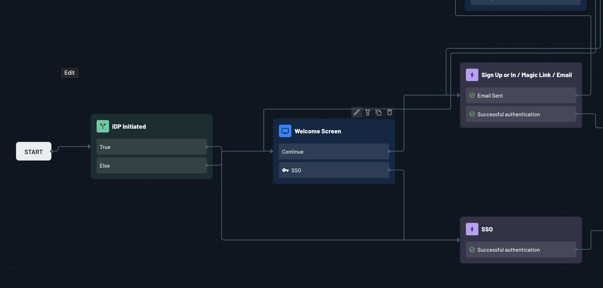The image size is (603, 288).
Task: Click the check icon beside Email Sent
Action: click(x=472, y=95)
